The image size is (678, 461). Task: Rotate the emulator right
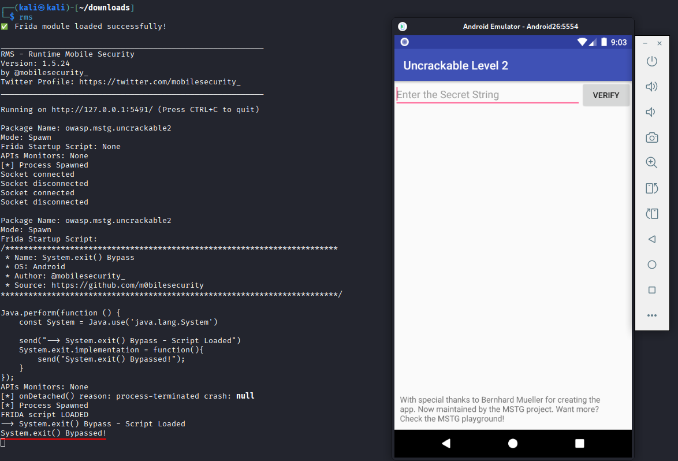tap(651, 214)
